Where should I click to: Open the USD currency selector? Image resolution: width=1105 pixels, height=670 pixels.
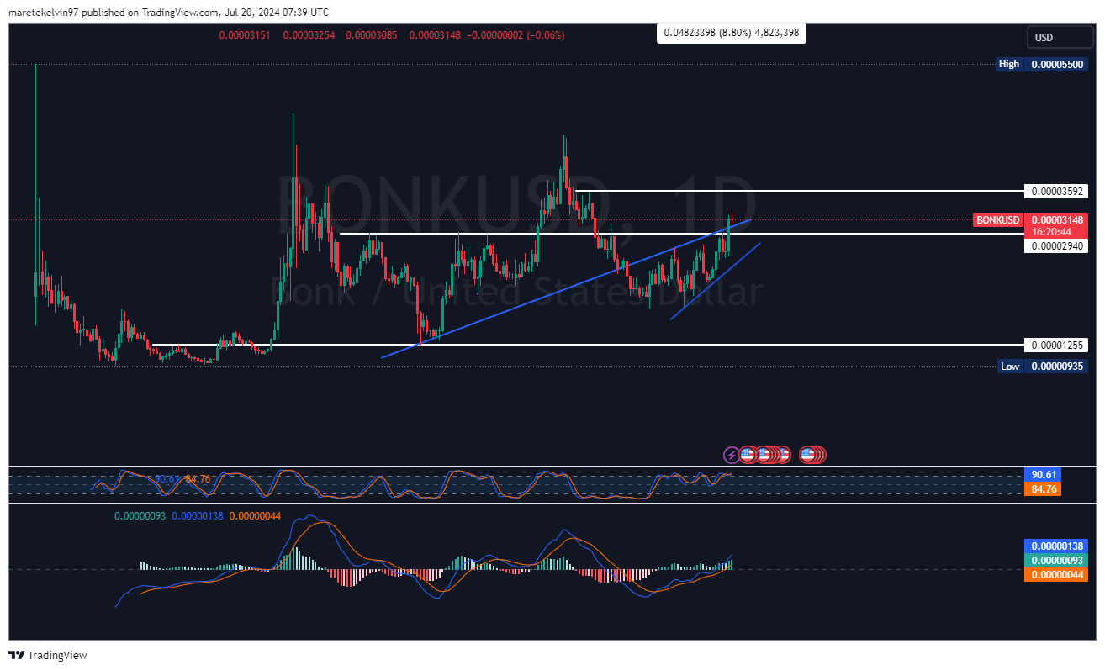[1058, 37]
